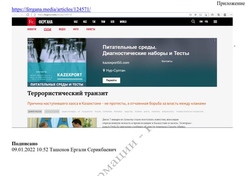The image size is (252, 176).
Task: Switch site language to УЗБ
Action: (x=206, y=22)
